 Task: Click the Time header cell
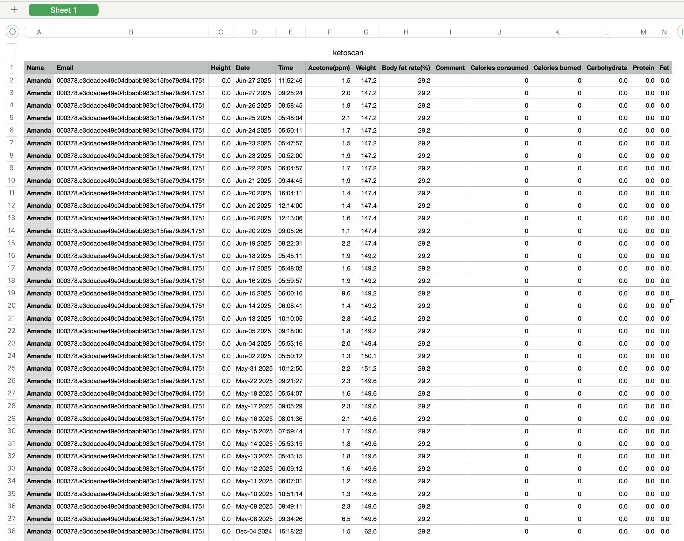(x=291, y=67)
